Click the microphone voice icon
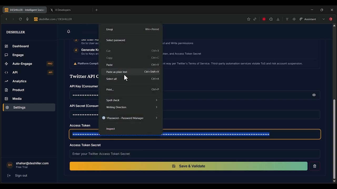337x189 pixels. (x=27, y=19)
